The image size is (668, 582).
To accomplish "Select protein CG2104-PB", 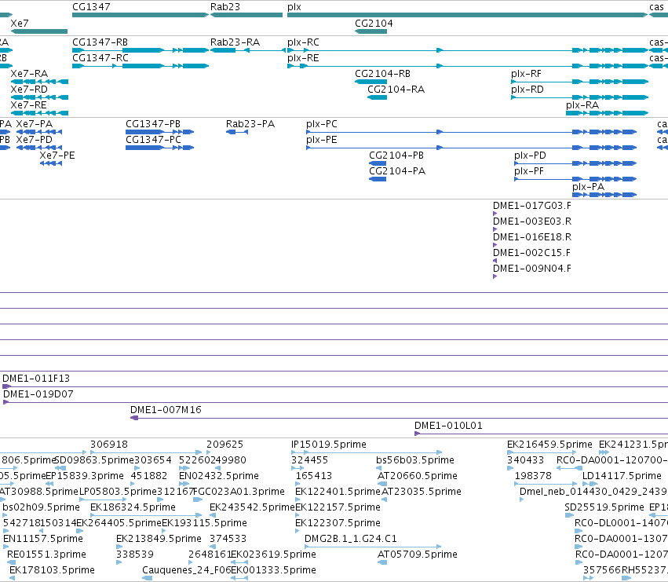I will point(378,163).
